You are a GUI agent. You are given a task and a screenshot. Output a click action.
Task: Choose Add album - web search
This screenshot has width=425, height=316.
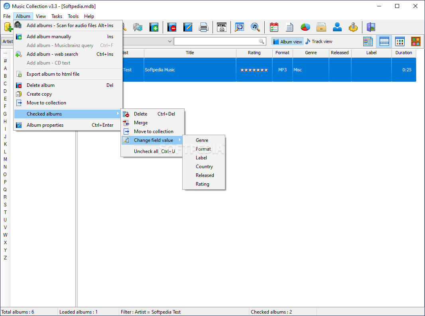click(68, 54)
